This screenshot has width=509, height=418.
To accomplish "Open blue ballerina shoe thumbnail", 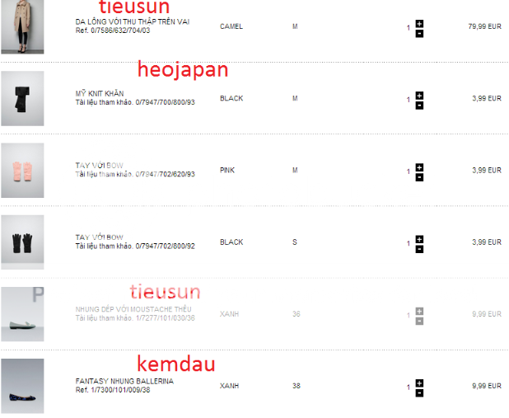I will click(21, 386).
